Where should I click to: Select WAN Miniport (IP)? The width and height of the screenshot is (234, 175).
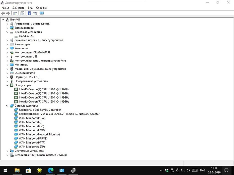click(x=30, y=122)
